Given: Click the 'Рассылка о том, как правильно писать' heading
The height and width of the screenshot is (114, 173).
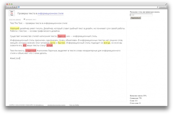Looking at the screenshot, I should [145, 12].
